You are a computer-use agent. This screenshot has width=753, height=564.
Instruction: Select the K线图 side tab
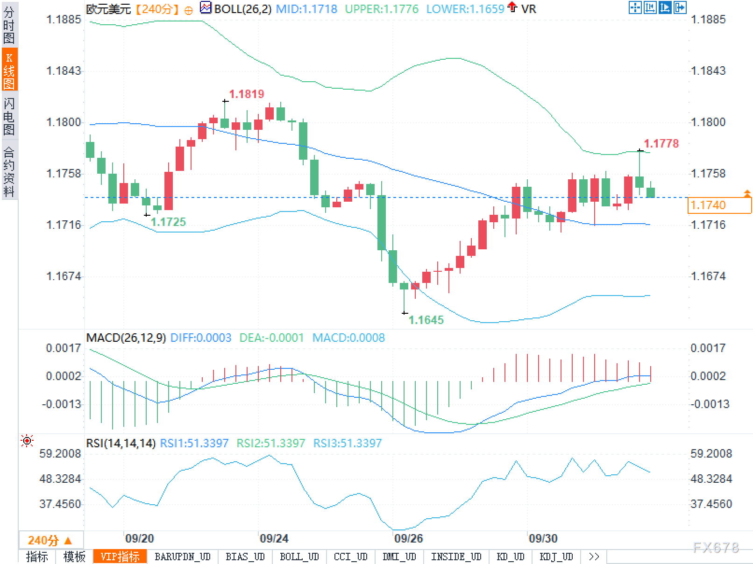point(9,70)
